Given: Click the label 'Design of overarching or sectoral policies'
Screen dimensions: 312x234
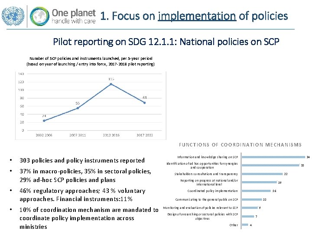Looking at the screenshot, I should tap(202, 216).
